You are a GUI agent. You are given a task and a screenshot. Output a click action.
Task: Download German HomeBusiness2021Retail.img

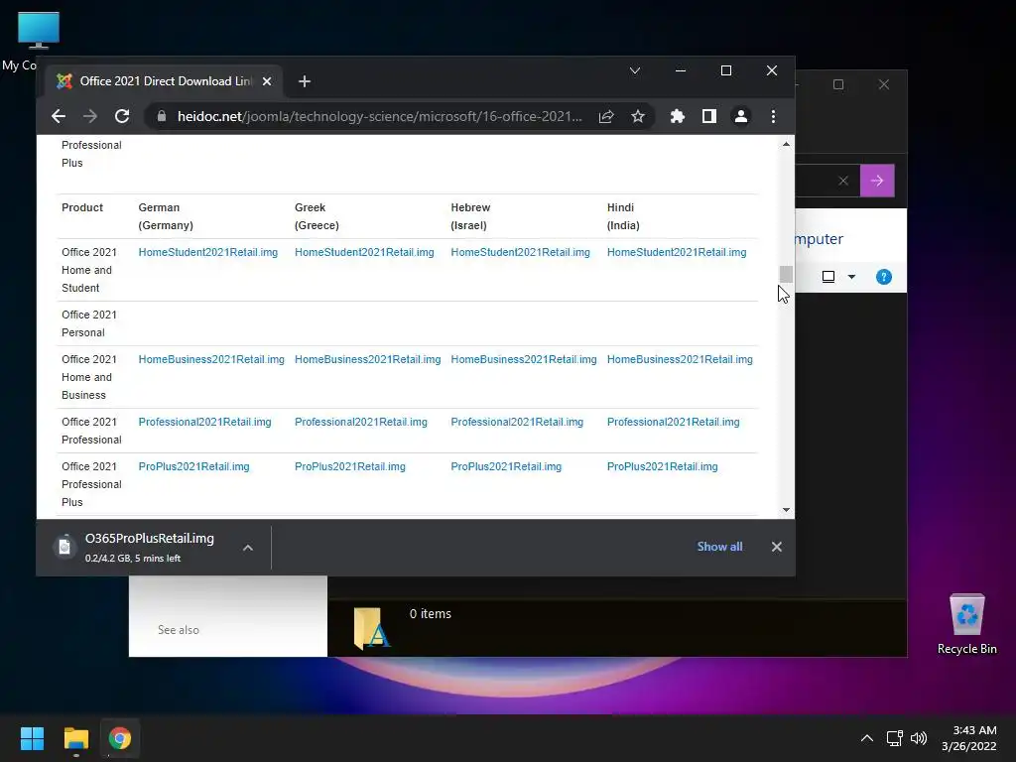tap(211, 359)
